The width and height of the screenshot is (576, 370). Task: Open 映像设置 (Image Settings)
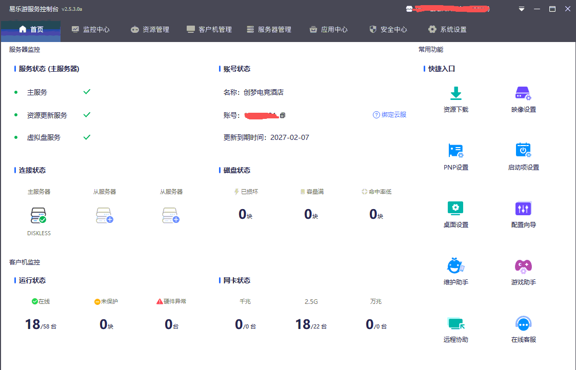point(523,98)
